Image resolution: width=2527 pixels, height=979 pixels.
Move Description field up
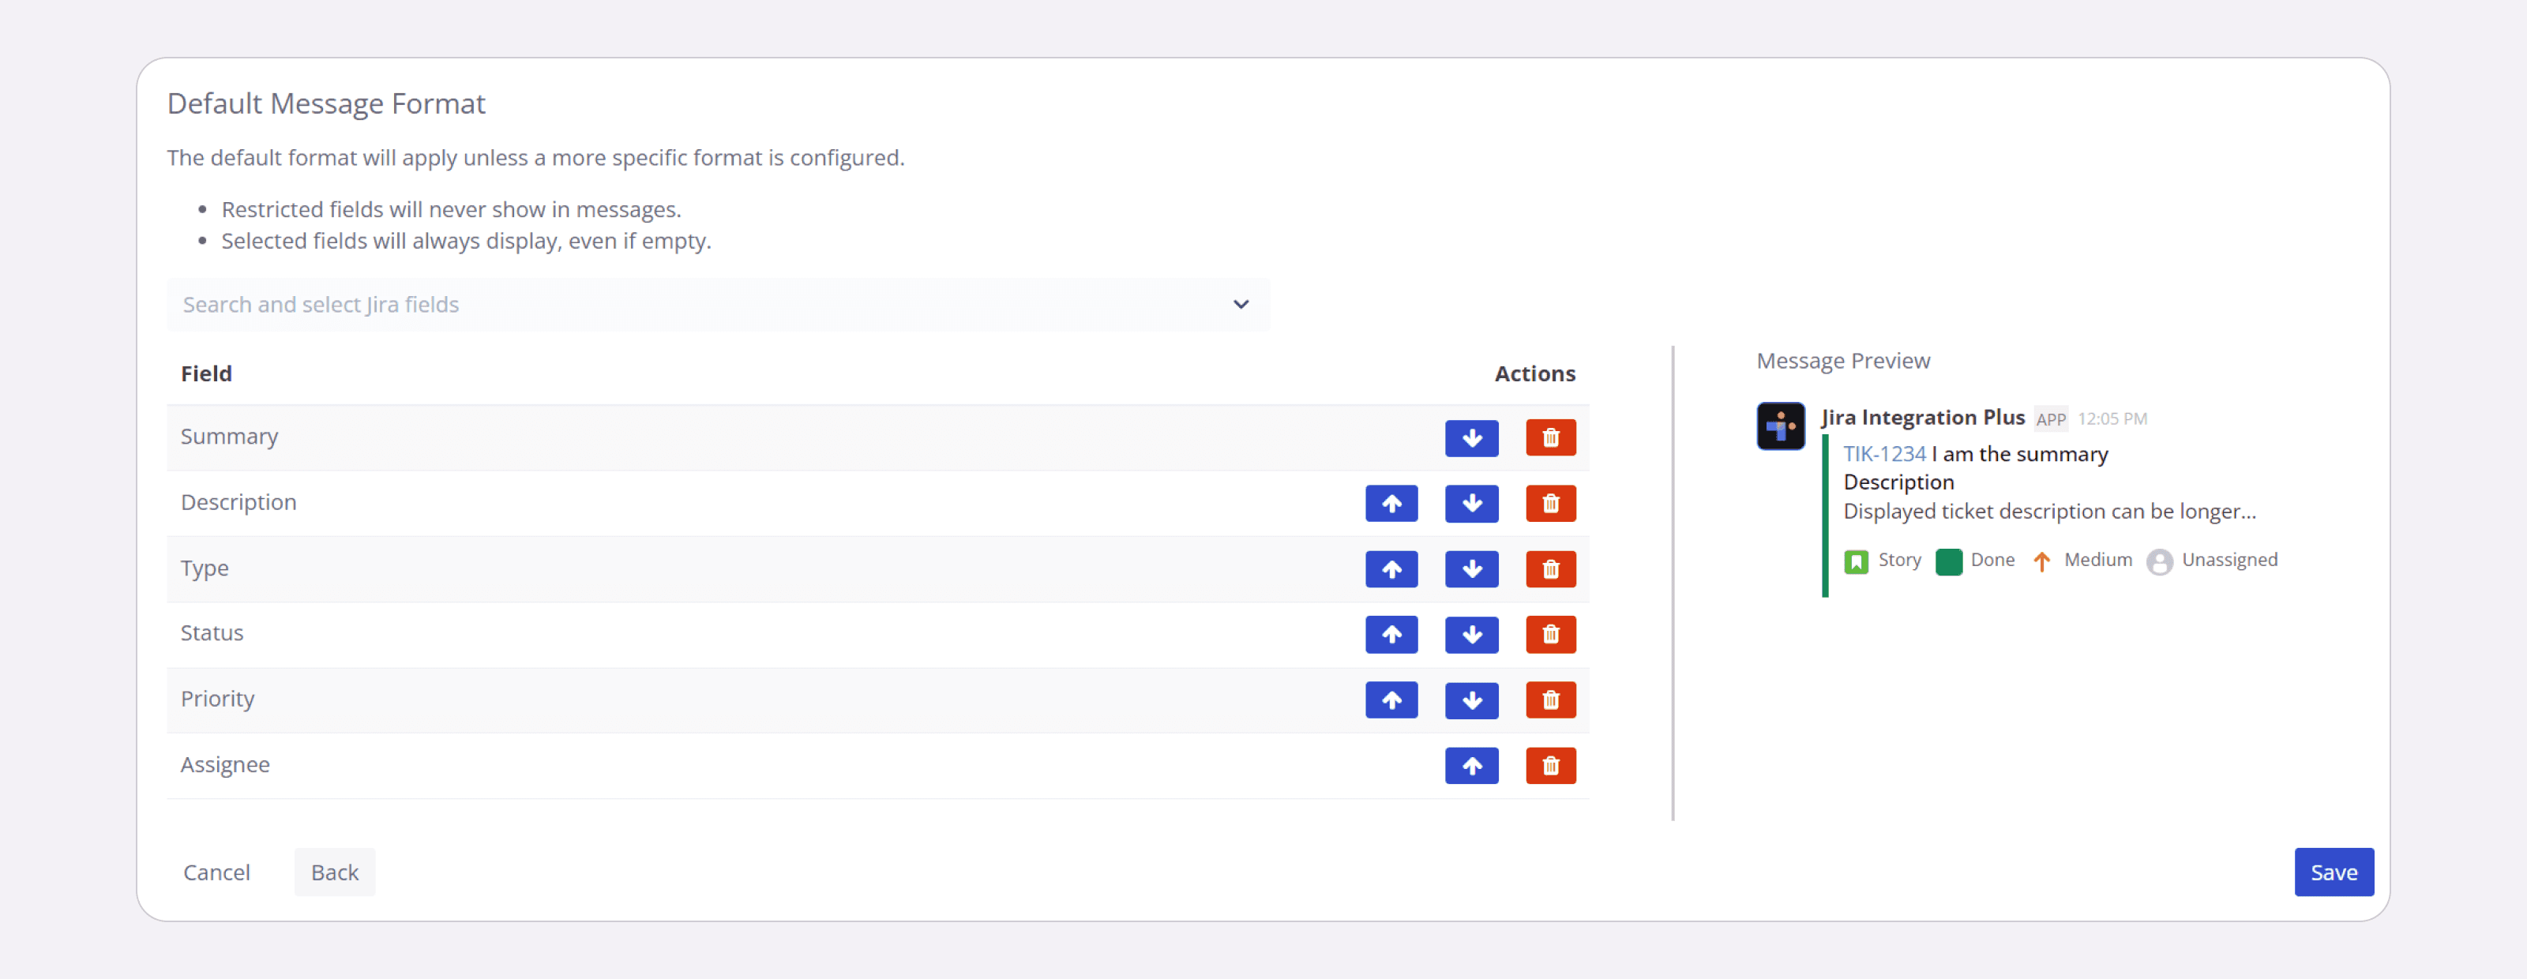1391,503
